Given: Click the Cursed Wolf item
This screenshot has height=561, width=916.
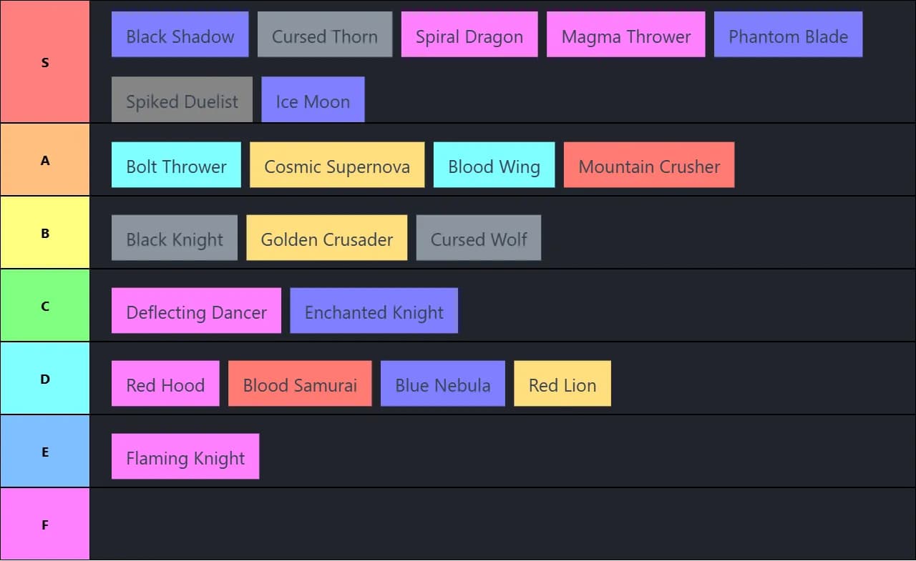Looking at the screenshot, I should coord(479,238).
